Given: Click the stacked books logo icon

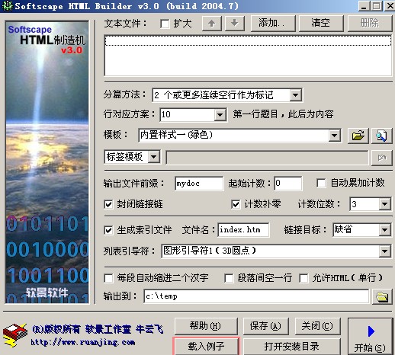Looking at the screenshot, I should pos(15,334).
